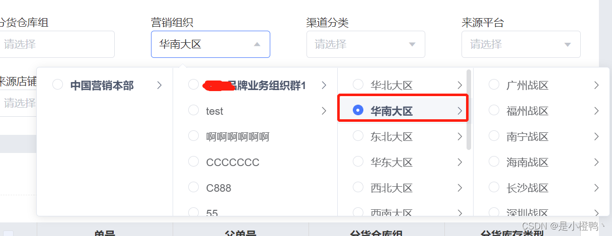Click the region column scrollbar

(x=469, y=110)
